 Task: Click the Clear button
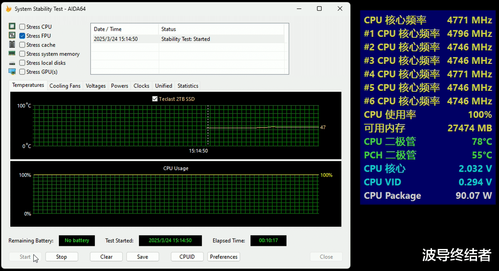(x=106, y=257)
